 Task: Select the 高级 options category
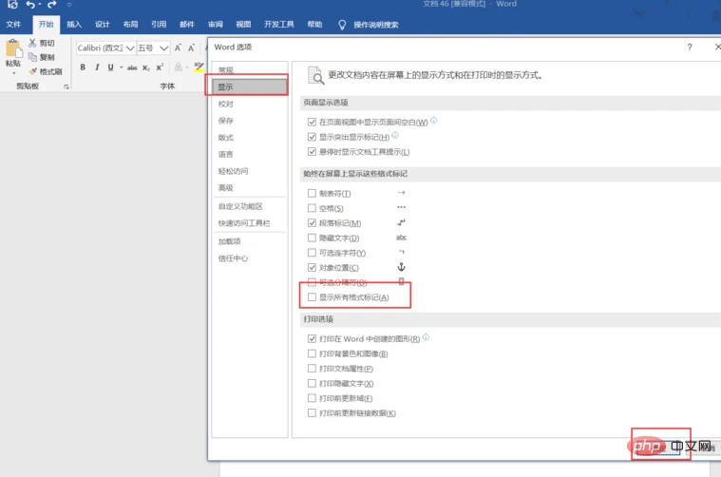point(250,188)
